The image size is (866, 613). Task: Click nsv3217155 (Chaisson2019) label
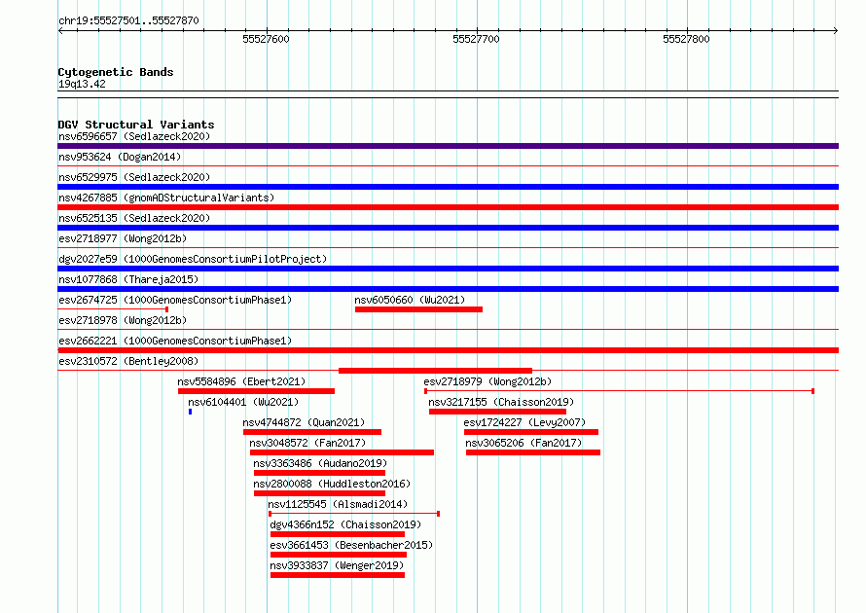501,402
